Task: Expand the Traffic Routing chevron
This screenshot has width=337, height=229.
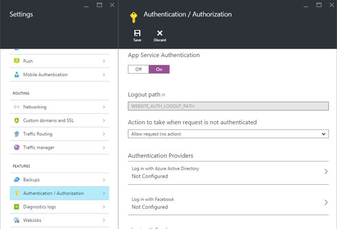Action: pyautogui.click(x=104, y=134)
